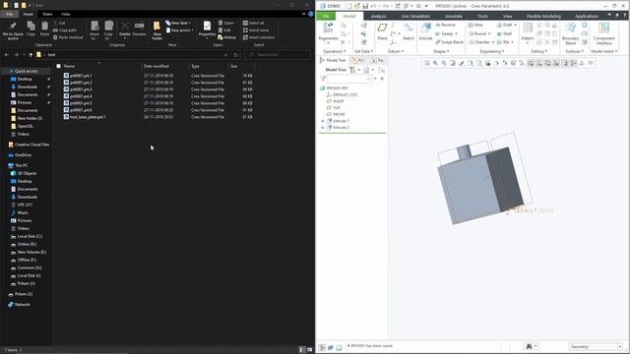Open the Operations group dropdown
Viewport: 630px width, 354px height.
point(335,51)
